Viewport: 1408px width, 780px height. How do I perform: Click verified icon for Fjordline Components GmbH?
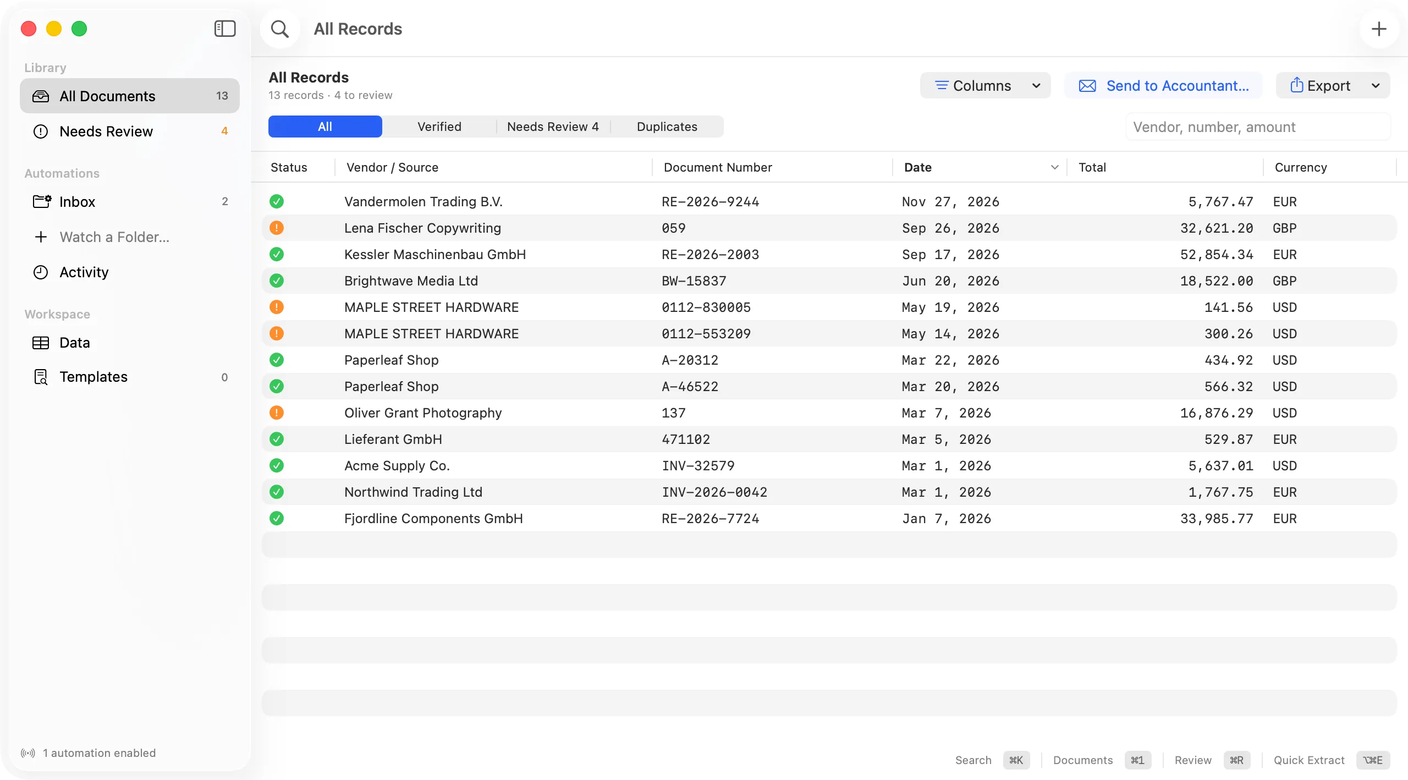coord(277,518)
